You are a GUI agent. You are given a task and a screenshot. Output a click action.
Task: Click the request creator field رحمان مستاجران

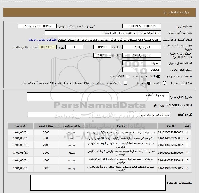(109, 40)
